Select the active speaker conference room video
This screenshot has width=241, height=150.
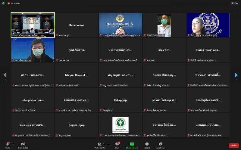(33, 25)
